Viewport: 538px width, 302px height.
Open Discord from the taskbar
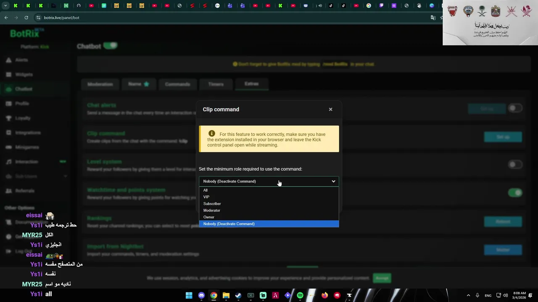coord(201,295)
